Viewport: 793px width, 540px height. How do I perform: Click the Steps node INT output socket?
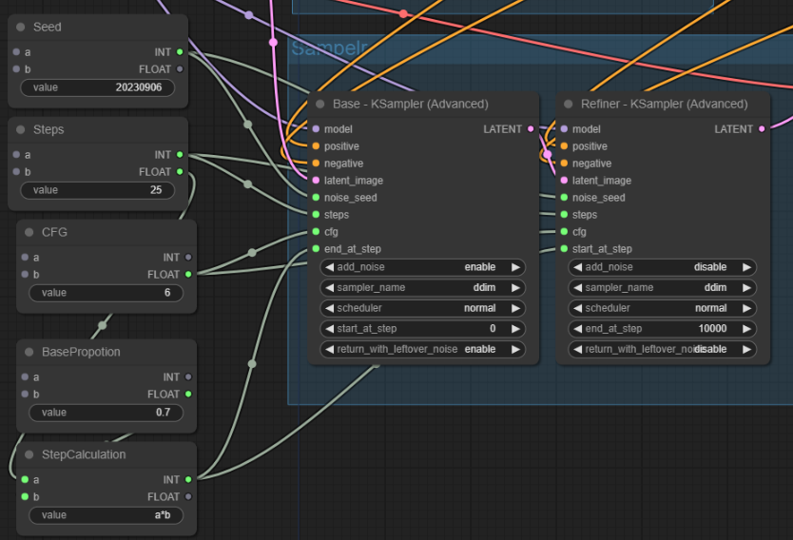coord(180,155)
